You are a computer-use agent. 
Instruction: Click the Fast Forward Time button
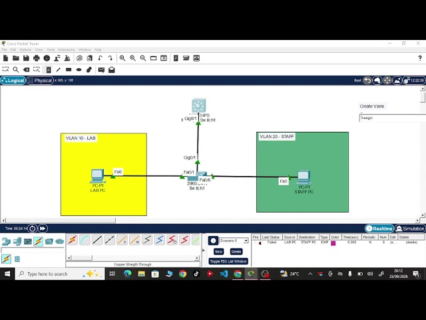pyautogui.click(x=43, y=229)
